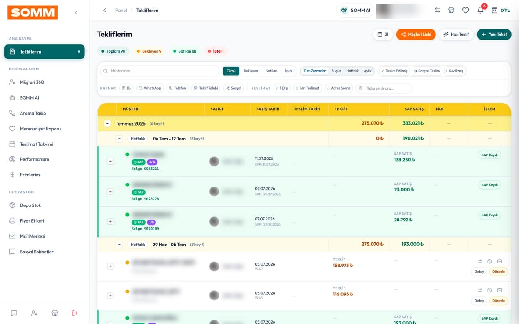
Task: Toggle the Teslim Edilmiş filter
Action: coord(394,71)
